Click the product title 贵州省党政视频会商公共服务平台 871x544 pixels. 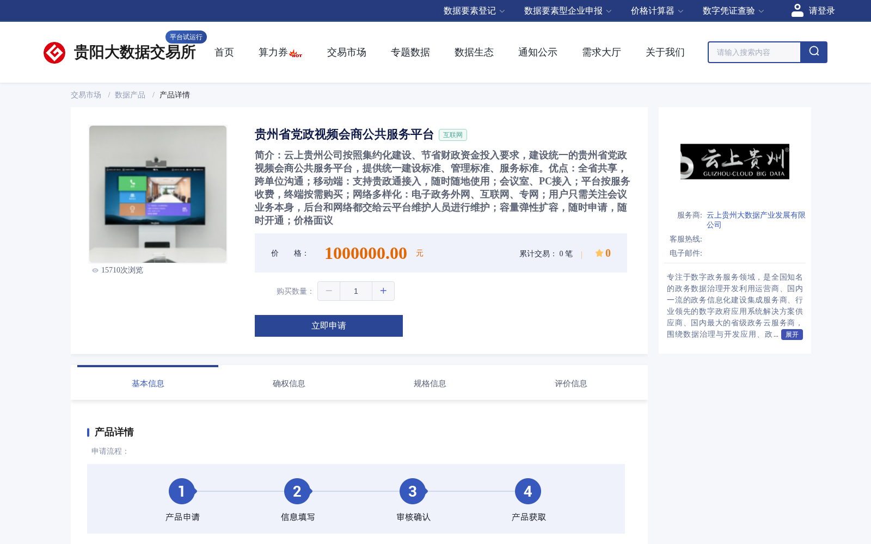(344, 134)
